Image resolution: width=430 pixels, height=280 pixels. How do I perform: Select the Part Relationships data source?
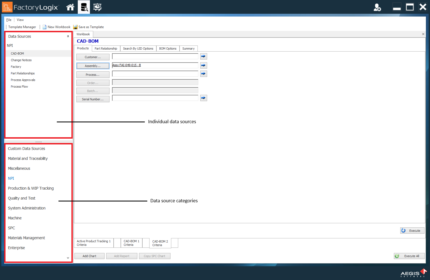pyautogui.click(x=23, y=73)
